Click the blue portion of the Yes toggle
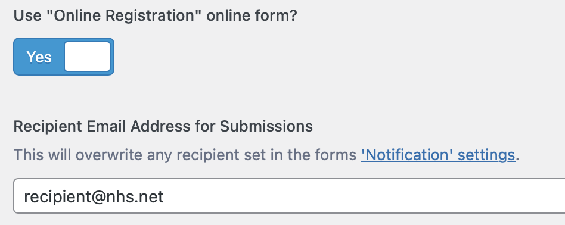 pos(39,57)
